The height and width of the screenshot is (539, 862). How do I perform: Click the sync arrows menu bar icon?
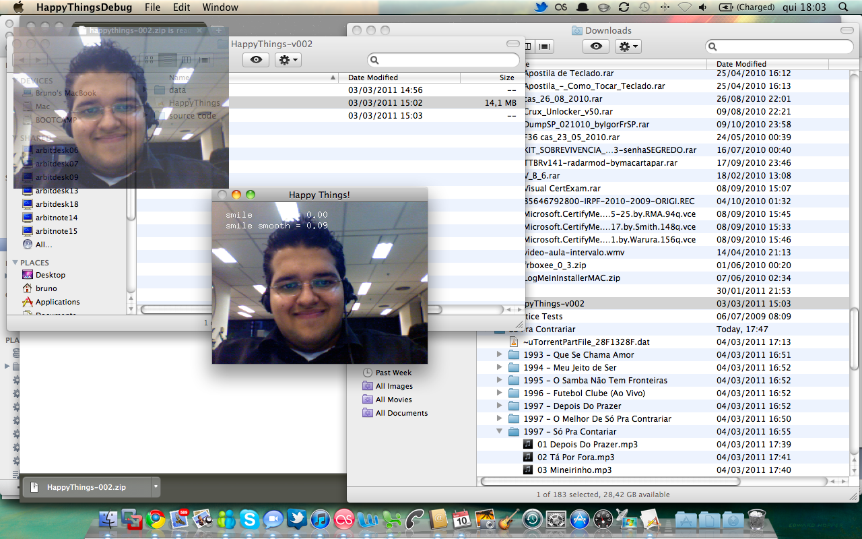pyautogui.click(x=624, y=7)
